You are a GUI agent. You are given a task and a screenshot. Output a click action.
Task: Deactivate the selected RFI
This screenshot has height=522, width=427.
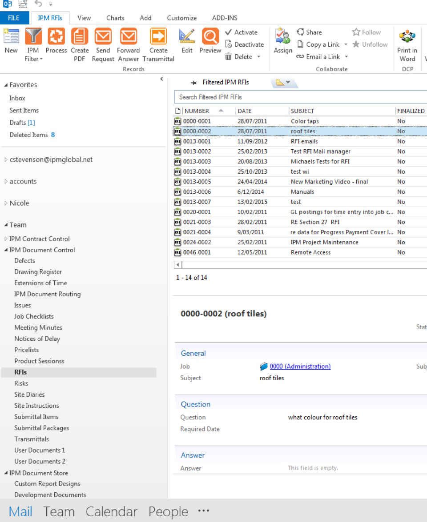coord(245,44)
